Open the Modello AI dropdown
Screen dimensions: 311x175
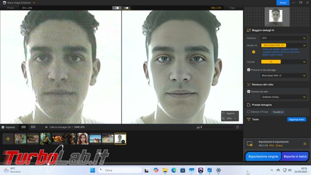[x=284, y=46]
